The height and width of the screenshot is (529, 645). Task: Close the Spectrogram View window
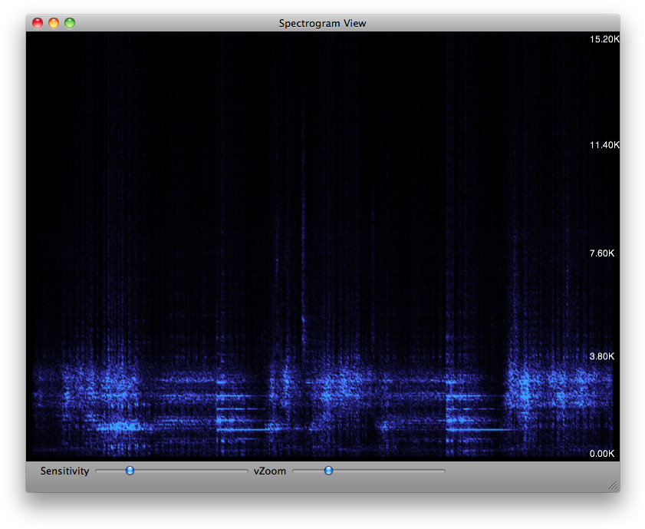point(38,23)
